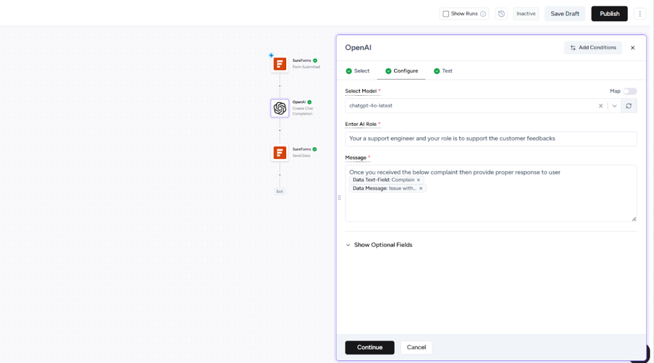
Task: Open workflow history clock icon
Action: 501,14
